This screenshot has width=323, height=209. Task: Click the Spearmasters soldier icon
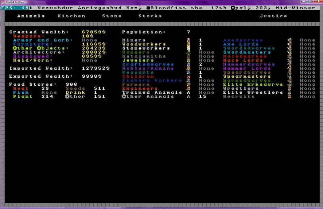pos(289,76)
